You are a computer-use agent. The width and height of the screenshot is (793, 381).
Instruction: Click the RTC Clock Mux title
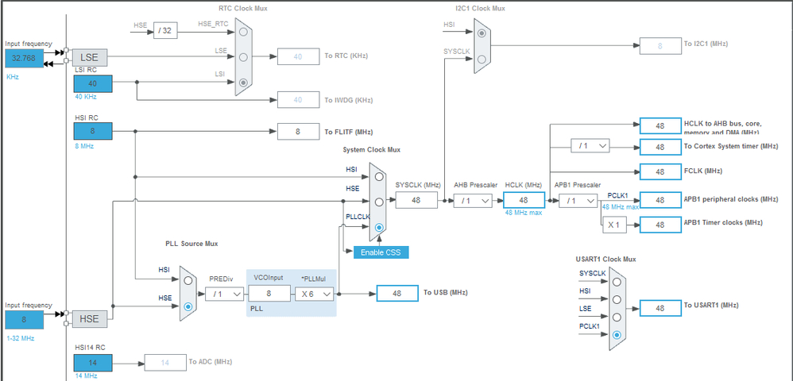click(x=243, y=9)
